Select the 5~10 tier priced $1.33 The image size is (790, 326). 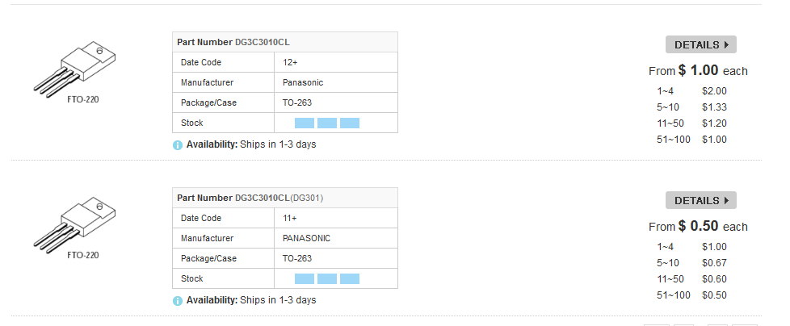click(691, 107)
